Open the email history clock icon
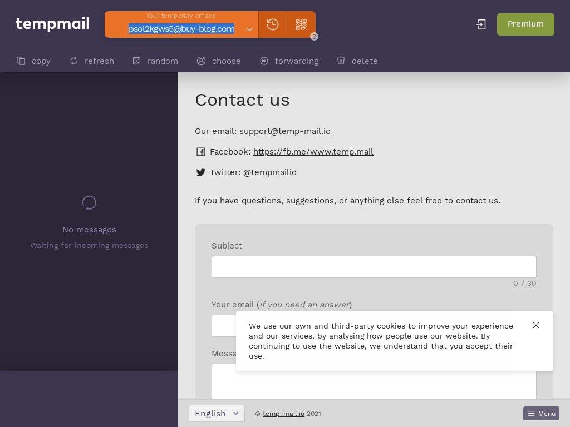 [x=273, y=24]
